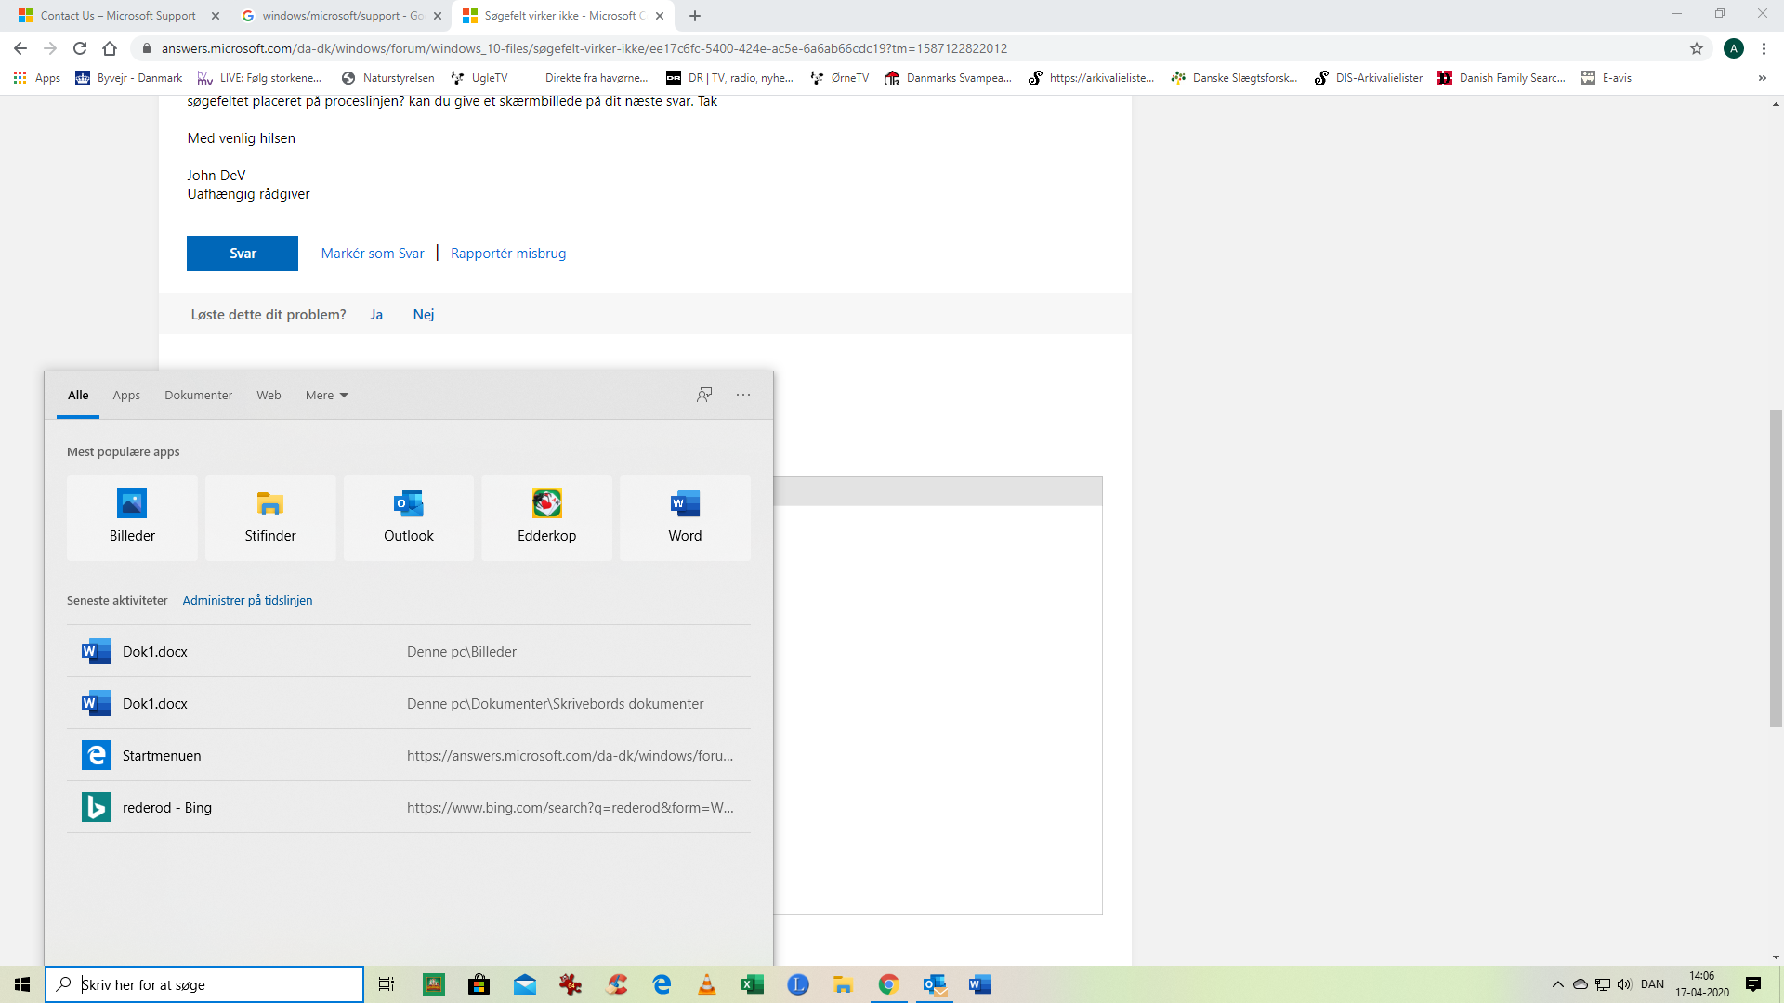Screen dimensions: 1784x1003
Task: Answer Ja to problem solved
Action: click(376, 315)
